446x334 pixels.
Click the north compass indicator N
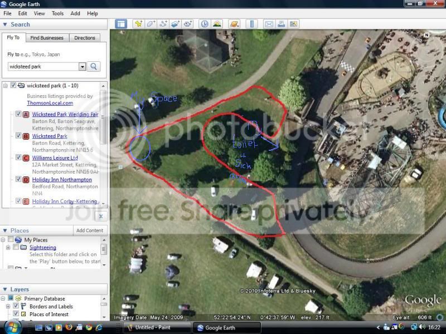(426, 35)
